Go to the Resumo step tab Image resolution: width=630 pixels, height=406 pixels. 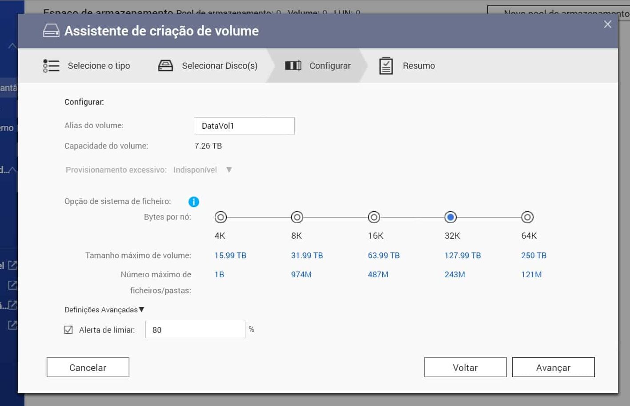pyautogui.click(x=418, y=66)
